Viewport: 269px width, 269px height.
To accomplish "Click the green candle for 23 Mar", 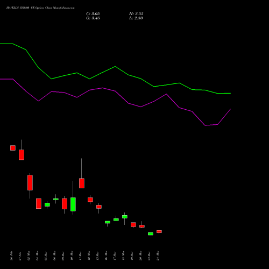I will tap(151, 234).
